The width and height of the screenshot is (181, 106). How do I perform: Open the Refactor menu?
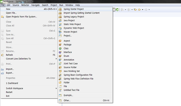coord(25,5)
